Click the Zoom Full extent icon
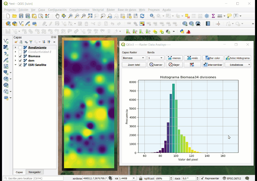The width and height of the screenshot is (257, 181). (90, 16)
